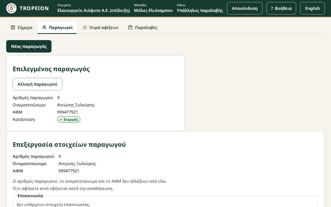
Task: Click the box icon on Παραλαβές tab
Action: (130, 27)
